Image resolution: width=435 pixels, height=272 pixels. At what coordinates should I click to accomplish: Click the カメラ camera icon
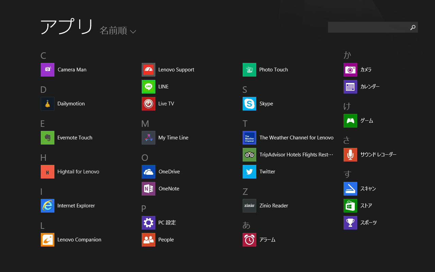350,70
